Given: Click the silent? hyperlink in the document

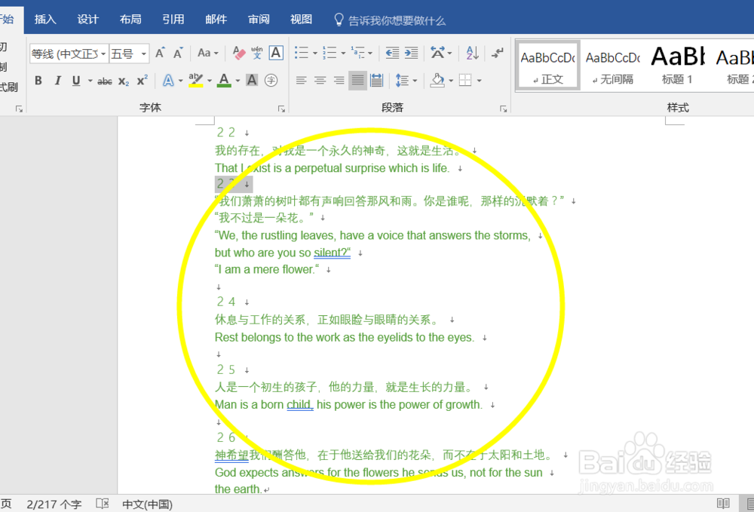Looking at the screenshot, I should 333,253.
